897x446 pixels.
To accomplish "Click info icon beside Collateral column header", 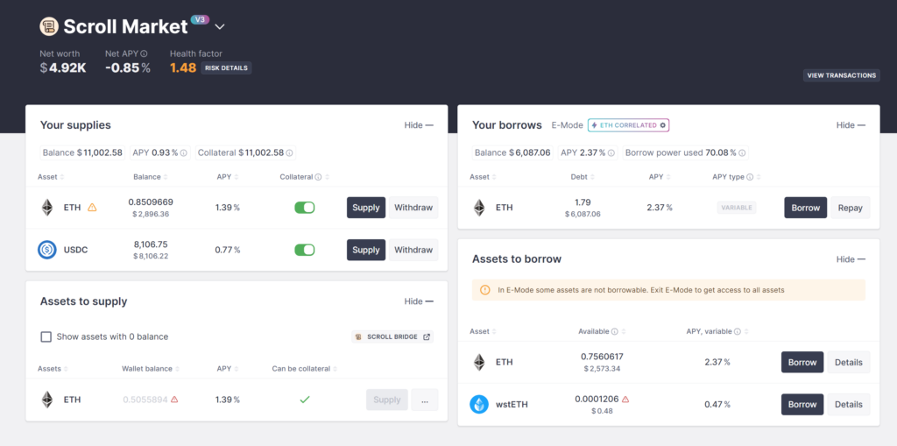I will tap(318, 177).
